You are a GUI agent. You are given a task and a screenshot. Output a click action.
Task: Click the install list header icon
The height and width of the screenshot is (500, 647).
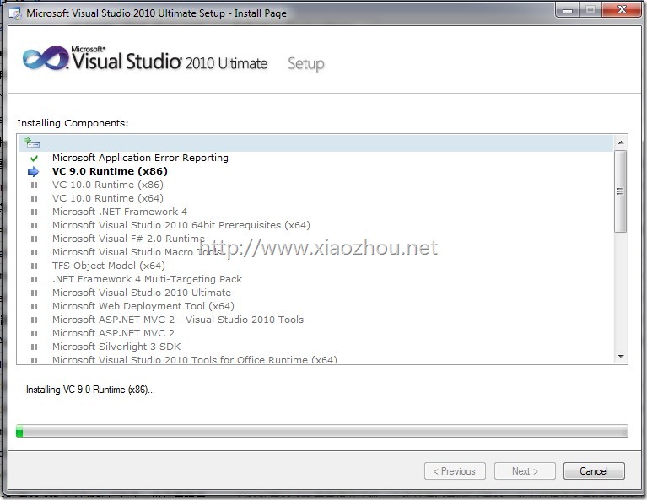coord(32,142)
